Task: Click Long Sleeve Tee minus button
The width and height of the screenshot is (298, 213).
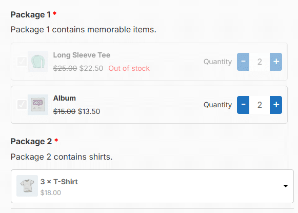Action: [243, 62]
